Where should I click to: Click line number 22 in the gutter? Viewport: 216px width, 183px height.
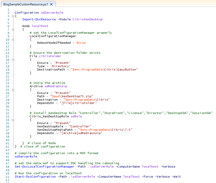[x=7, y=80]
